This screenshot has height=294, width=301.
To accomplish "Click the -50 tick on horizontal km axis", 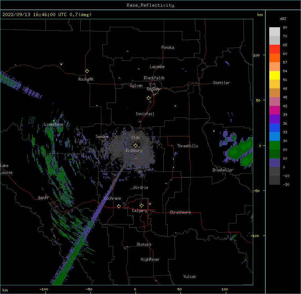I will click(x=89, y=289).
